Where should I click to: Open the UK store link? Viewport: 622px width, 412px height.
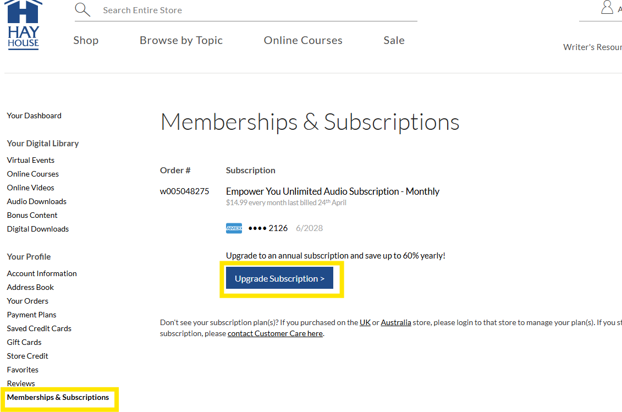click(x=365, y=322)
